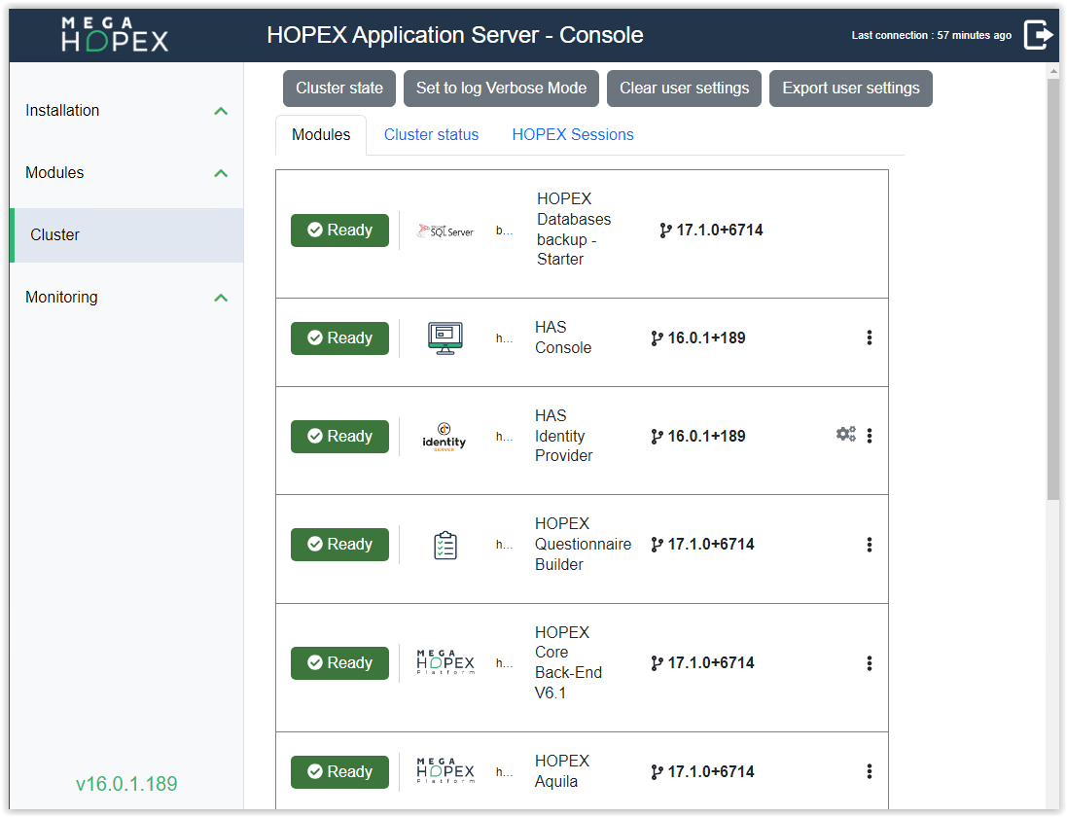Open HAS Identity Provider settings gears icon
Screen dimensions: 1067x817
[845, 435]
